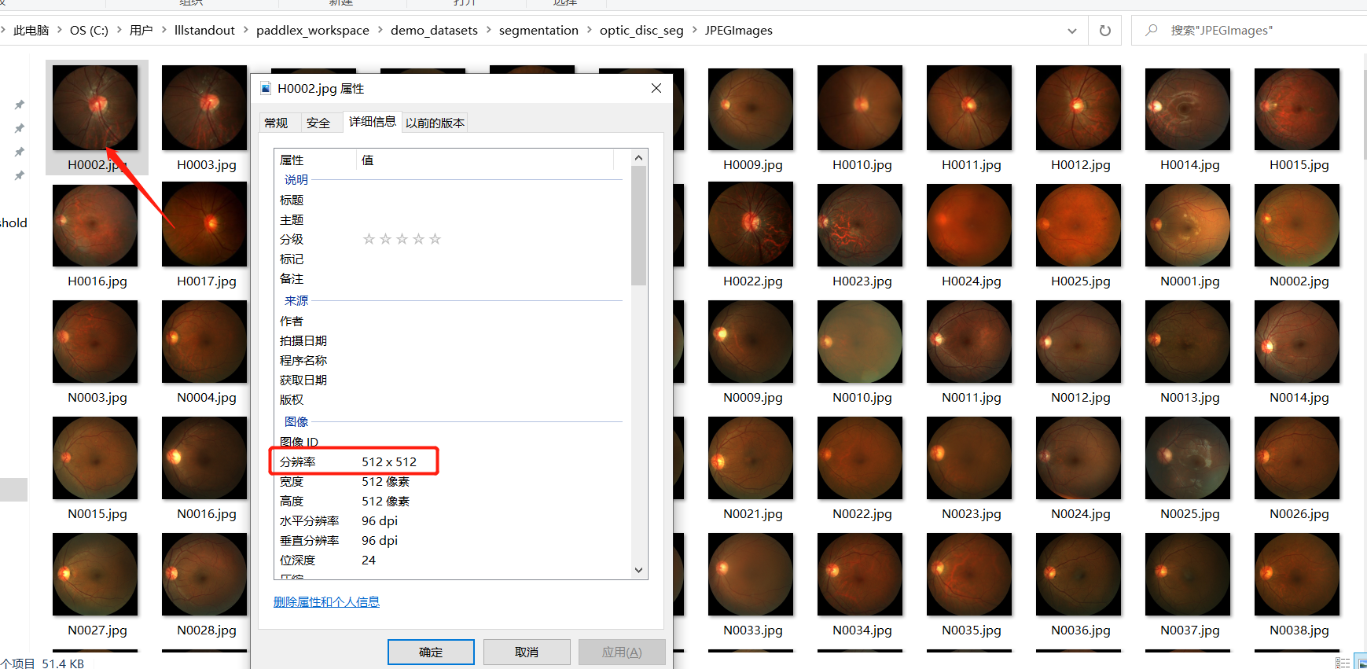1367x669 pixels.
Task: Click JPEGImages breadcrumb segment
Action: coord(738,31)
